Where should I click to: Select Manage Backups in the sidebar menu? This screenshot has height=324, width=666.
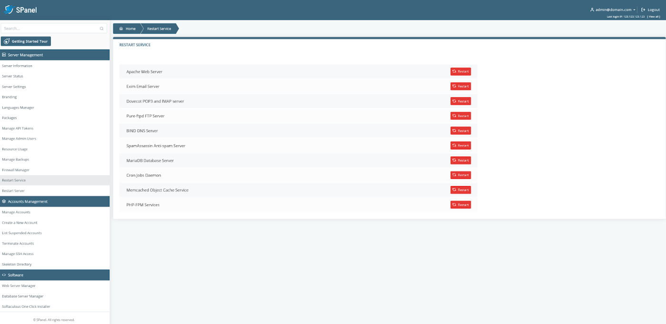15,159
